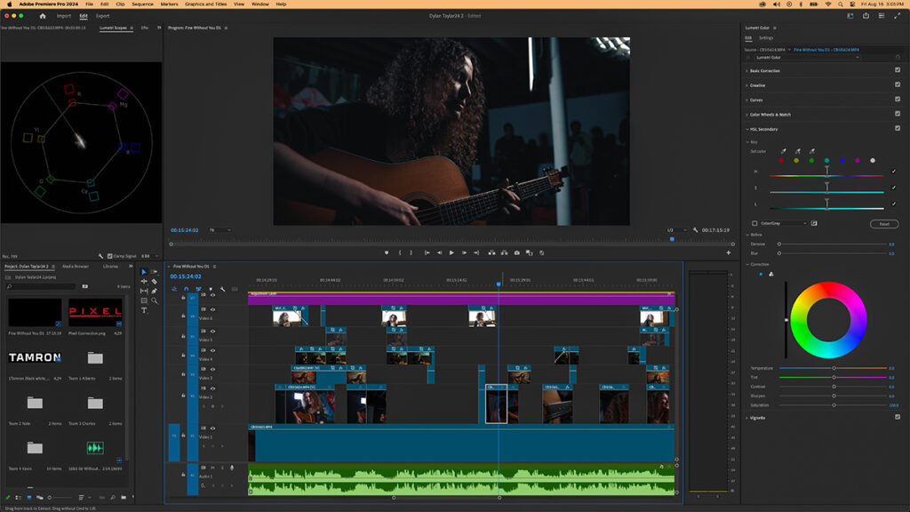Open the Sequence menu
The image size is (910, 512).
[143, 4]
